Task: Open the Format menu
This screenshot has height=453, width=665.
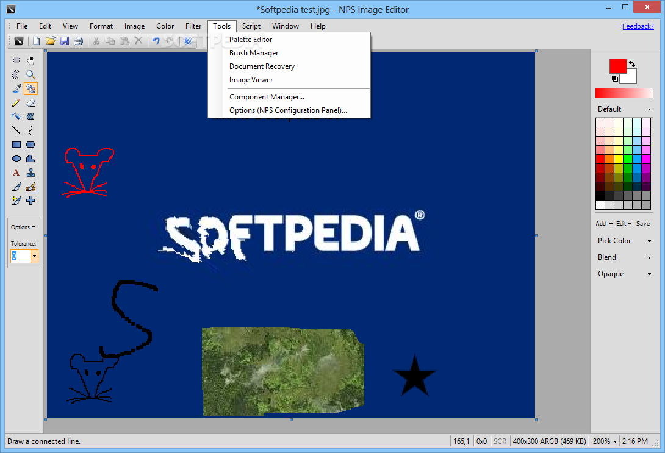Action: pyautogui.click(x=101, y=26)
